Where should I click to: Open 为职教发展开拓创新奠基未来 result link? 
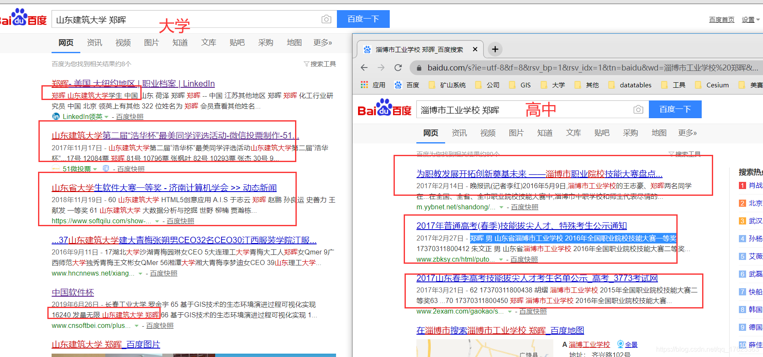tap(539, 174)
